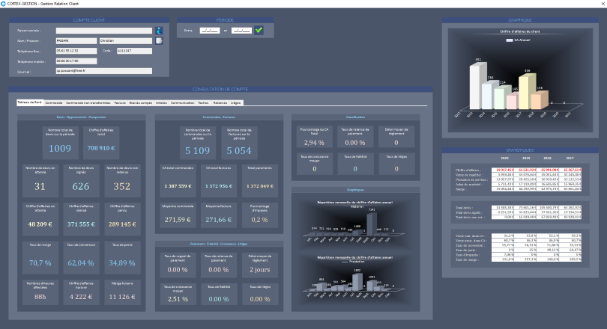Click the rejected quotes count 352
607x329 pixels.
pos(122,186)
